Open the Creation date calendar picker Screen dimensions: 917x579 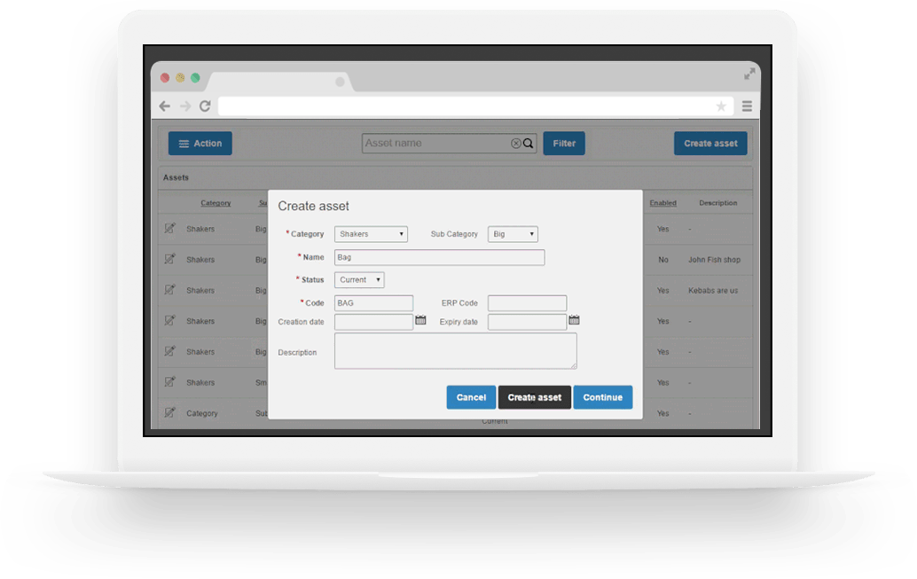click(x=420, y=320)
